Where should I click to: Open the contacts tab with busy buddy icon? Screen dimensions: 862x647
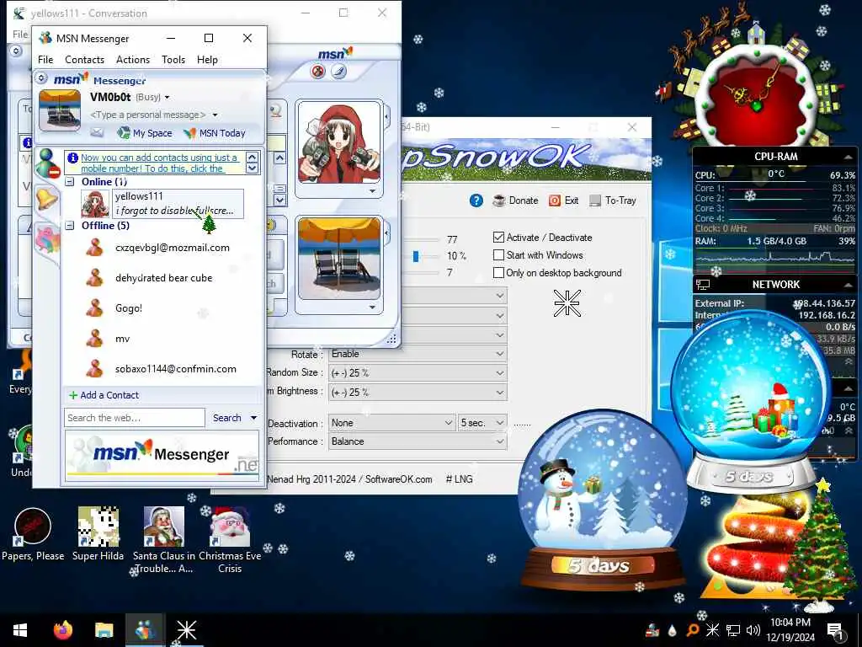click(47, 163)
